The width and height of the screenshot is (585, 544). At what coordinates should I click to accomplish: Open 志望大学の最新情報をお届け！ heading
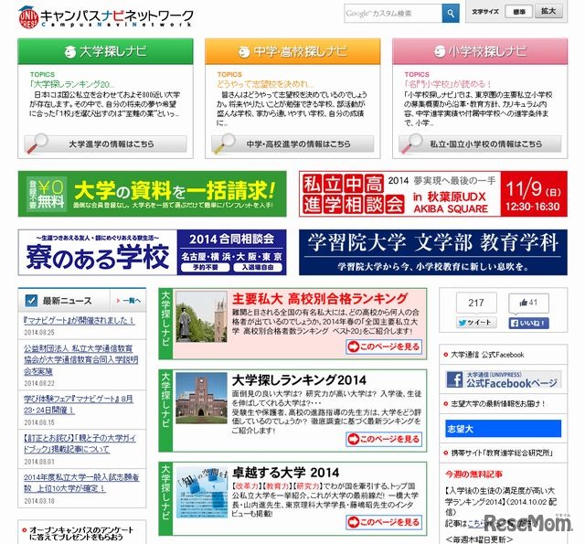[498, 404]
